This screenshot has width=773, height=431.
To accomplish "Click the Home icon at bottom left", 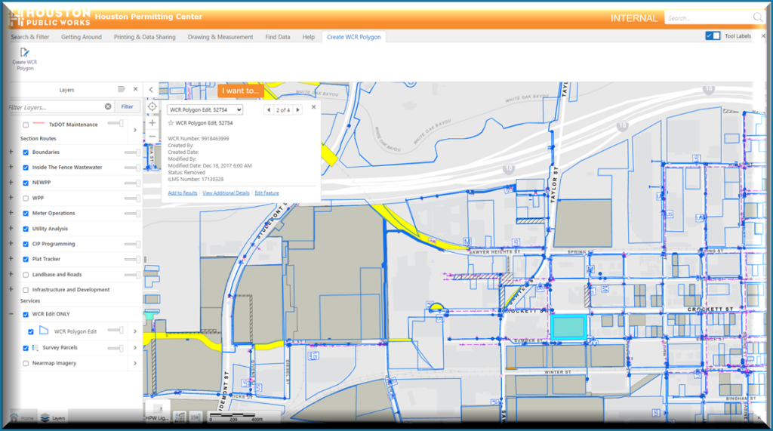I will (14, 417).
